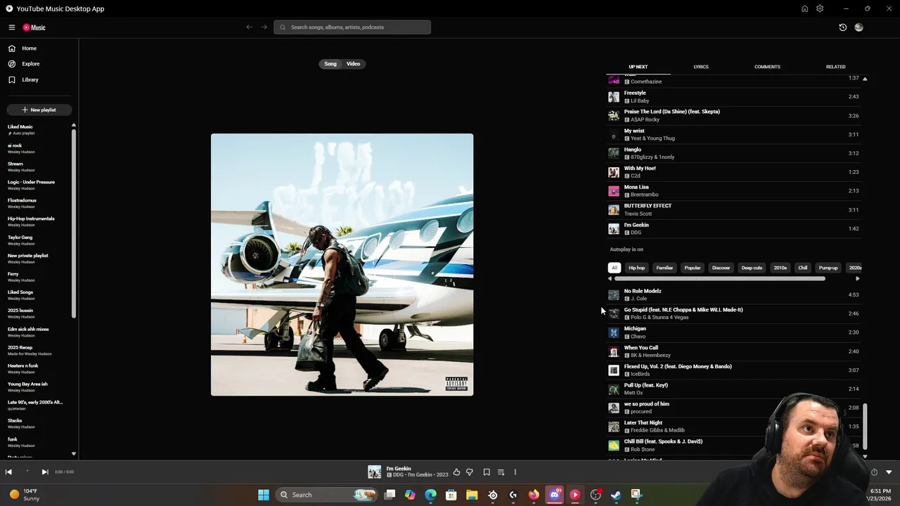Click the Michigan song thumbnail

tap(614, 332)
